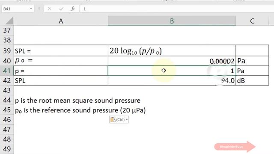The width and height of the screenshot is (274, 154).
Task: Click the 'dB' unit cell
Action: [x=252, y=80]
